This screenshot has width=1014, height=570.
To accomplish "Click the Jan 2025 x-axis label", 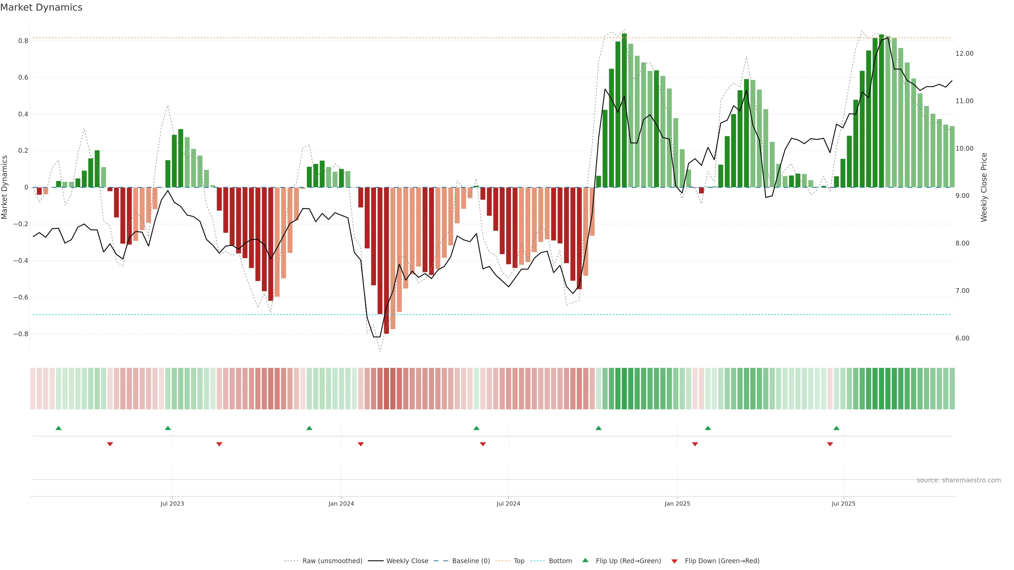I will (677, 503).
